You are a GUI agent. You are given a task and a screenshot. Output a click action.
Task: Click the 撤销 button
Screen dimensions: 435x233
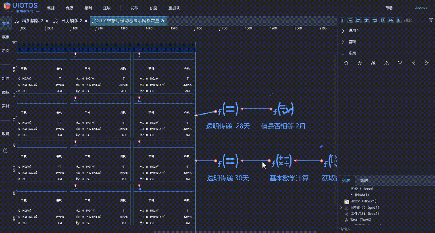[x=88, y=8]
